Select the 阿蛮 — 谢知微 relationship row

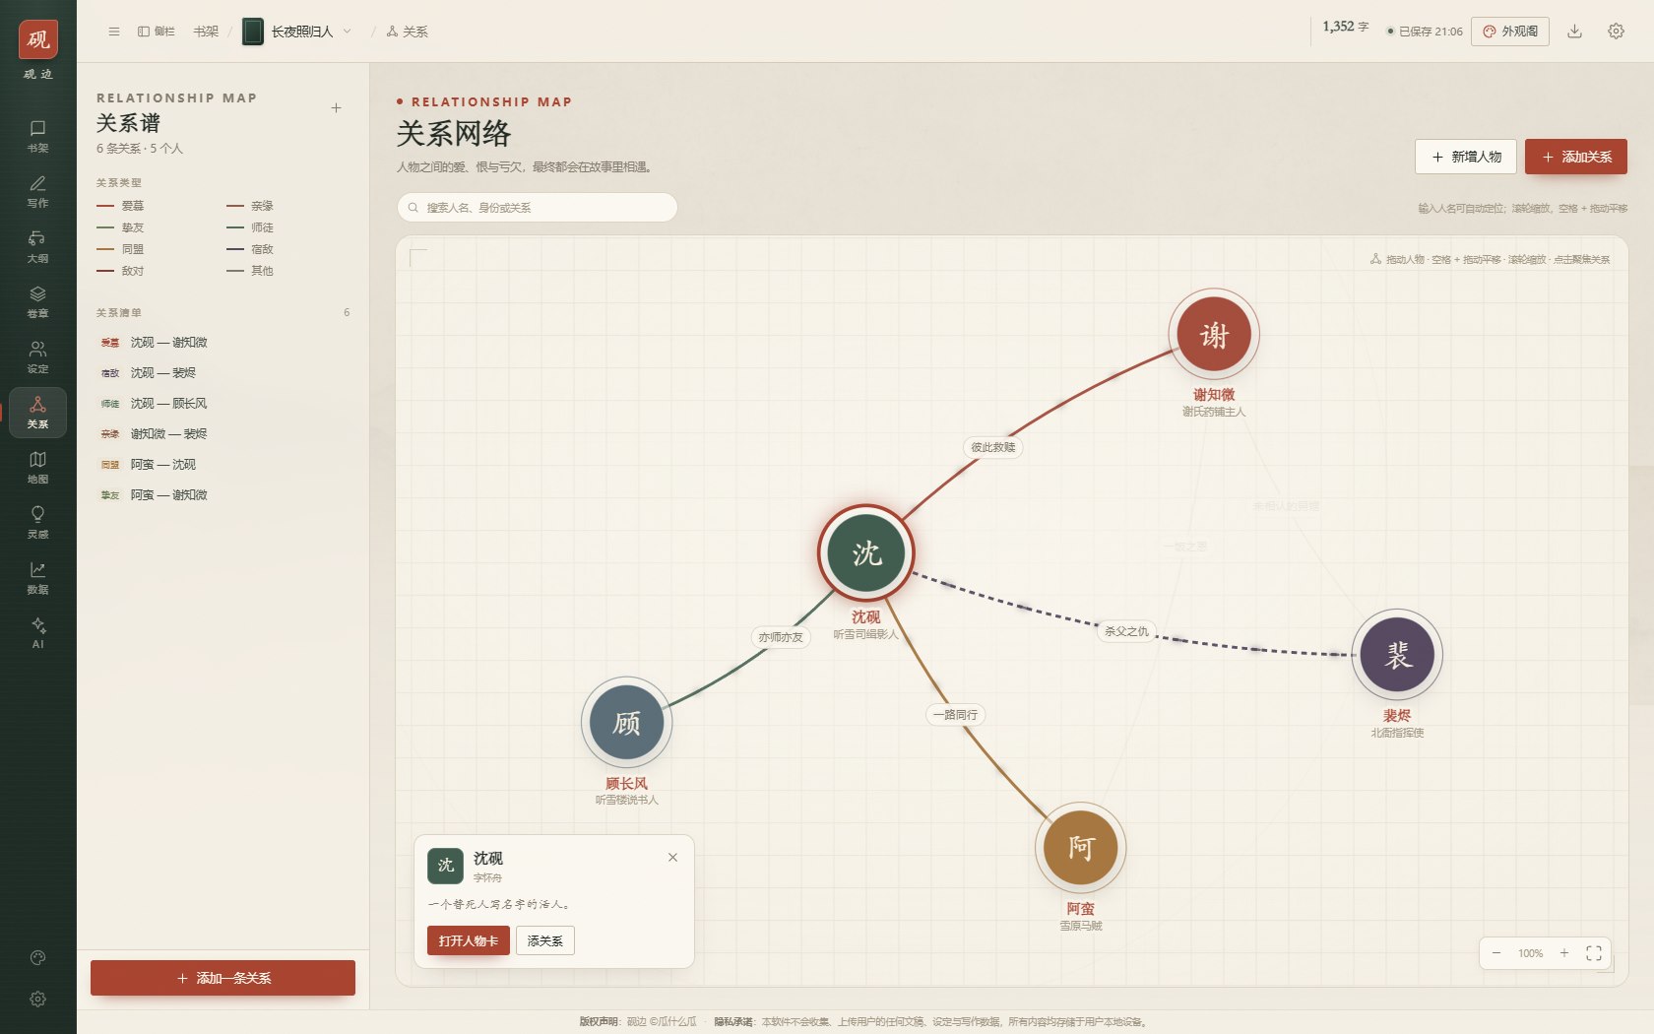pos(223,494)
